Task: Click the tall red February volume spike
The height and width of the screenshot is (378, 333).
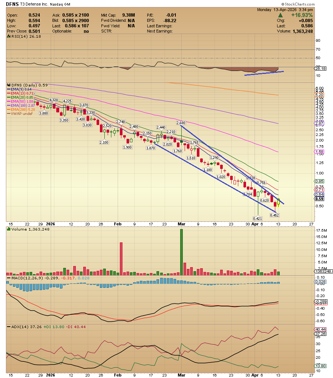Action: (x=121, y=259)
